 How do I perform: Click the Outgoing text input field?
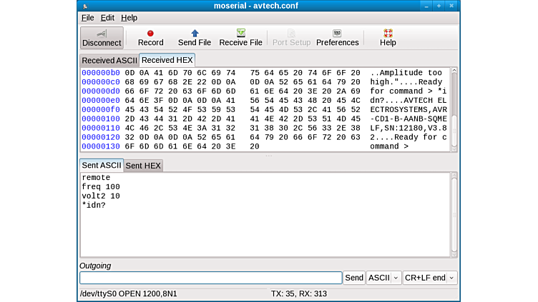point(210,278)
